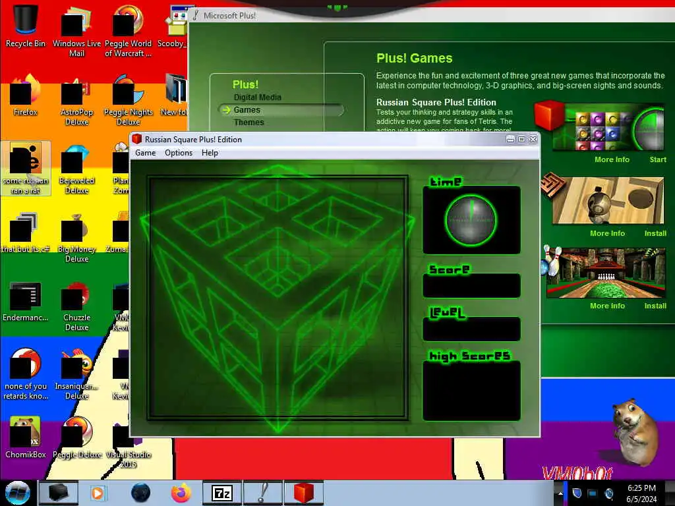The image size is (675, 506).
Task: Select Peggle World of Warcraft desktop icon
Action: point(128,31)
